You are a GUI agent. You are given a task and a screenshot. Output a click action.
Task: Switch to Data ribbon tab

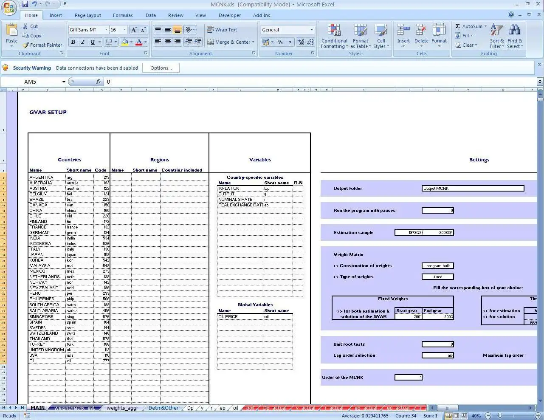151,15
